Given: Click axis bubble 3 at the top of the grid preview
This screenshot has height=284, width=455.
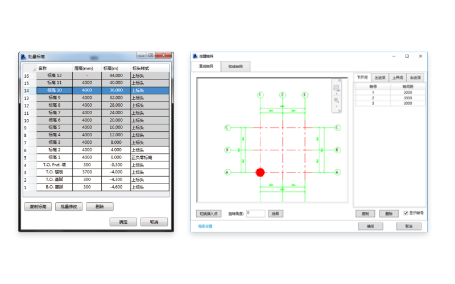Looking at the screenshot, I should click(305, 95).
